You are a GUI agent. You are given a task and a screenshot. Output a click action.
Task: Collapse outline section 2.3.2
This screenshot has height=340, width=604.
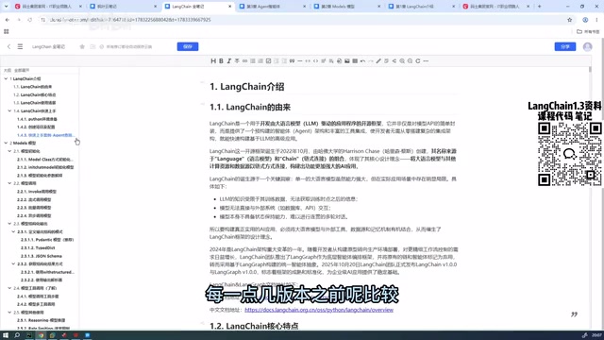tap(13, 263)
